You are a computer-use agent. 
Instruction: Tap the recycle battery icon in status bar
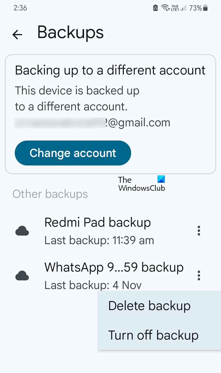coord(155,8)
